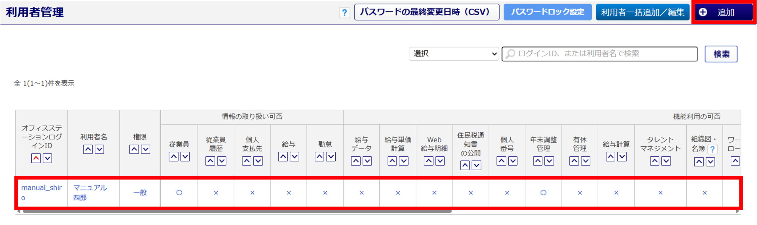Image resolution: width=757 pixels, height=225 pixels.
Task: Sort 組織図・名簿 ascending
Action: coord(699,162)
